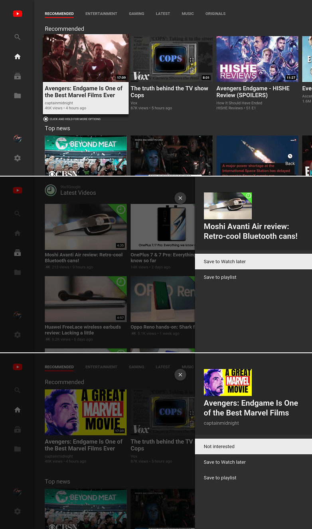Select the white Home icon on the undimmed screen
The image size is (312, 529).
(17, 57)
